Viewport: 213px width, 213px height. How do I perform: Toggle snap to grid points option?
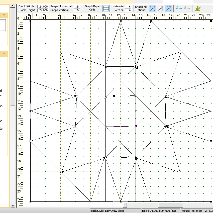tap(152, 9)
